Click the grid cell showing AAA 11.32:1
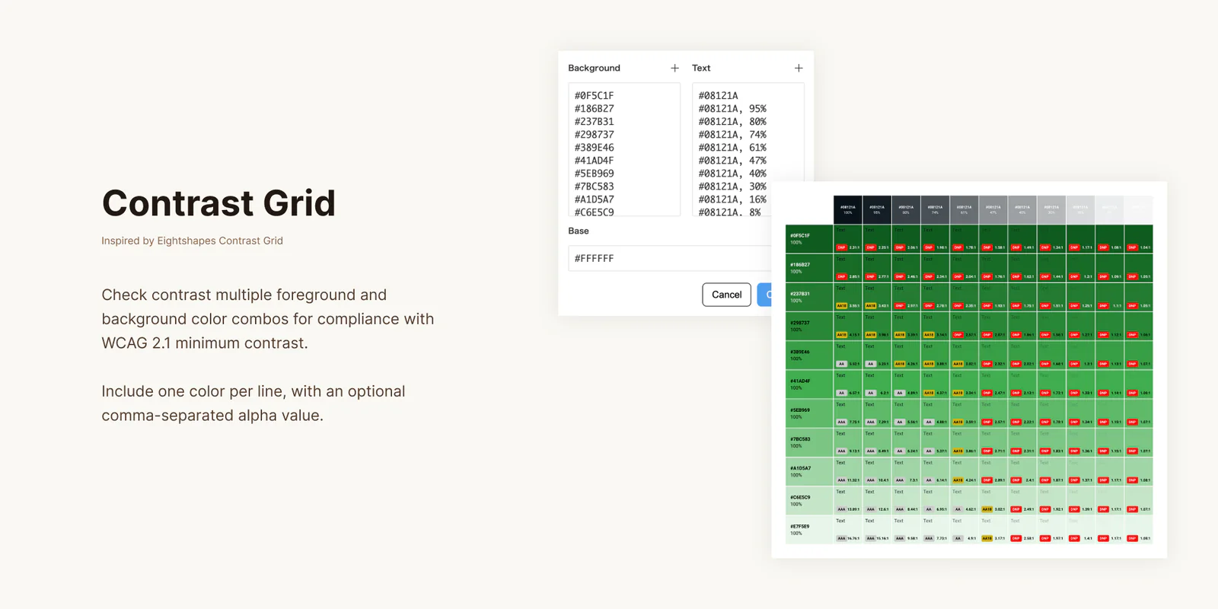 pos(848,472)
